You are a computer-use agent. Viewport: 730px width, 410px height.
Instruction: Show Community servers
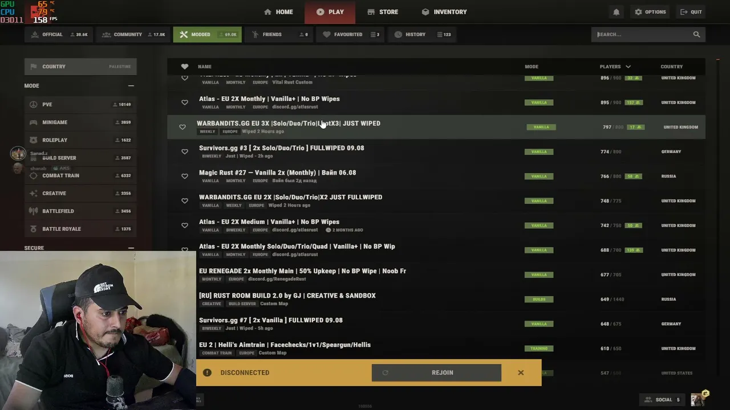(133, 35)
